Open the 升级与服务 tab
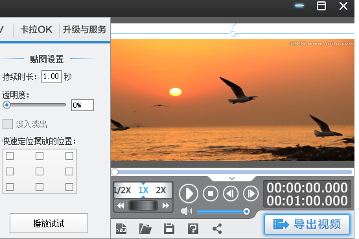Screen dimensions: 359x239 click(84, 30)
